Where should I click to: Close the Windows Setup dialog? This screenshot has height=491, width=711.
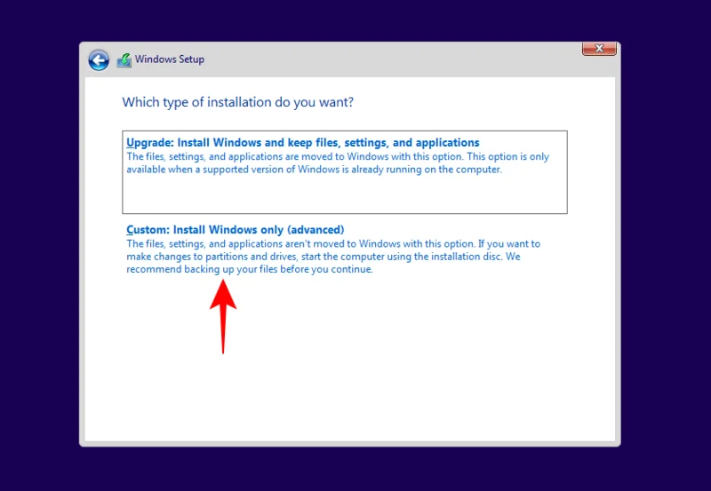(x=599, y=49)
